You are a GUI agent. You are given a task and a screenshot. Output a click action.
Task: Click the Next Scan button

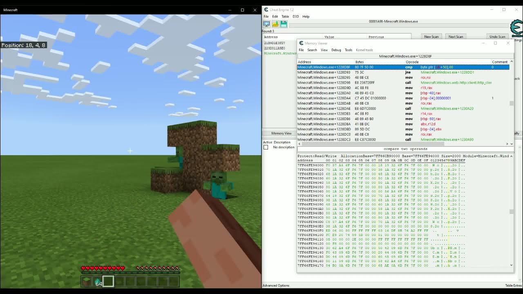click(x=456, y=37)
